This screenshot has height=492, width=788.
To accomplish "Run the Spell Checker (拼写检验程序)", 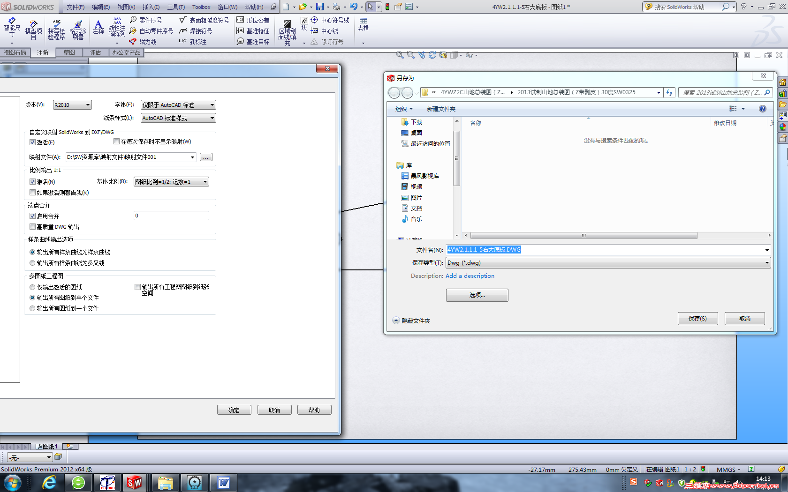I will 56,30.
